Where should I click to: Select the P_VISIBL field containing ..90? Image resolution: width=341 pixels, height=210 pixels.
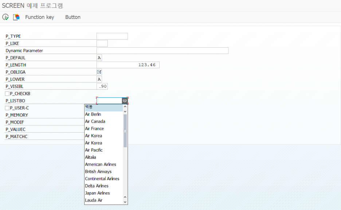point(102,86)
